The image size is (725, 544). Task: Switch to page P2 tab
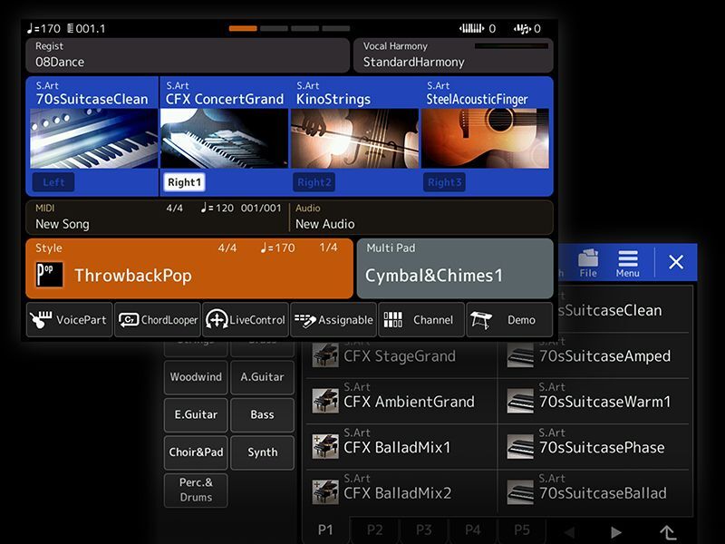coord(375,530)
